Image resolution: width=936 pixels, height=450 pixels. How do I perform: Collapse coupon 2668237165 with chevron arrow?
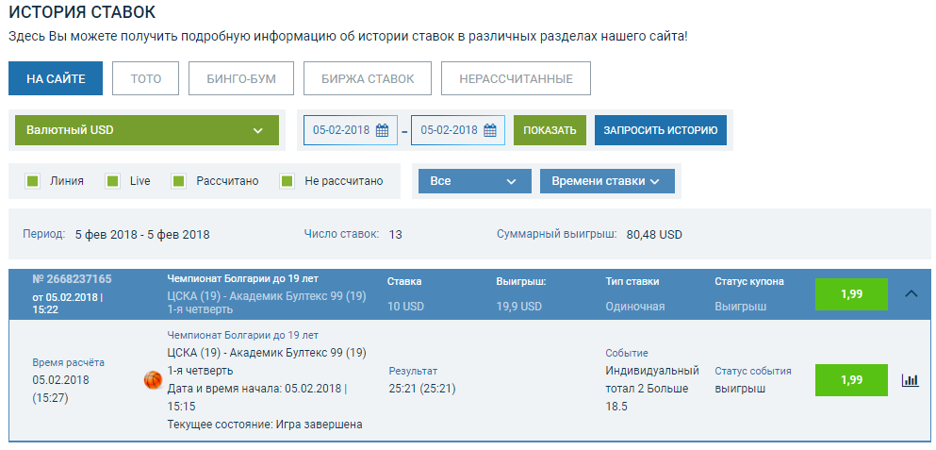pyautogui.click(x=911, y=294)
